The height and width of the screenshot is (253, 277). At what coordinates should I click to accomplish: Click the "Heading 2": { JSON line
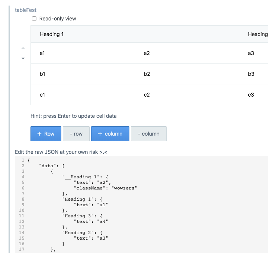click(x=82, y=233)
